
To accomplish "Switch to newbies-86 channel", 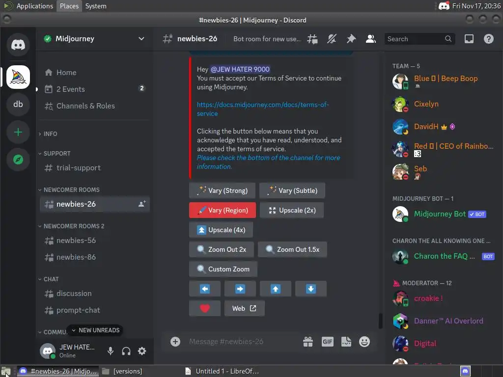I will point(95,257).
